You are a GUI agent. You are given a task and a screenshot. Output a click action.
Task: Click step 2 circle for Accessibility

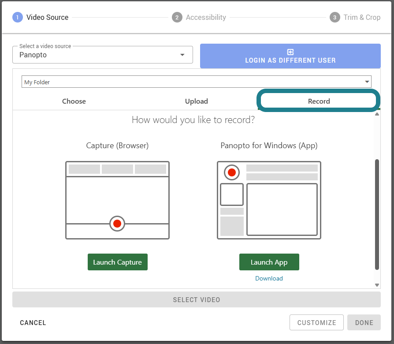coord(177,17)
